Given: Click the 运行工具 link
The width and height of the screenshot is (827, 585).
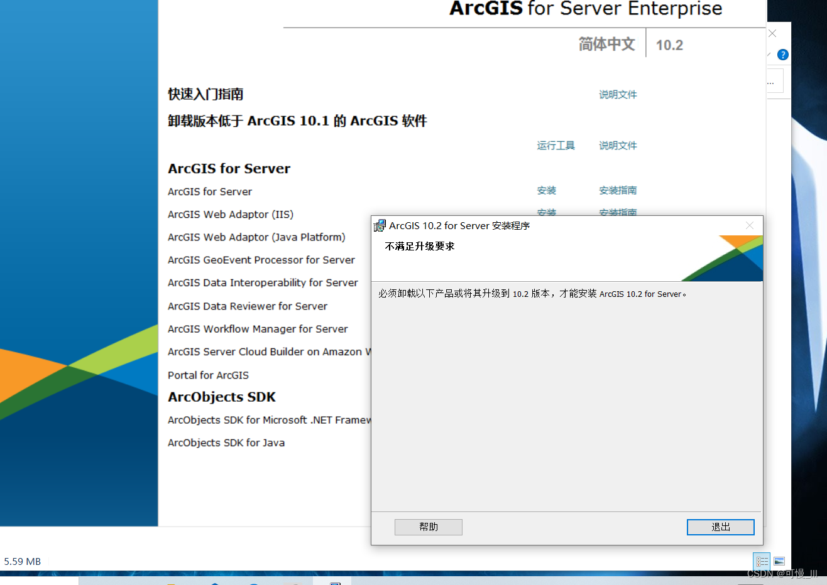Looking at the screenshot, I should pos(556,146).
